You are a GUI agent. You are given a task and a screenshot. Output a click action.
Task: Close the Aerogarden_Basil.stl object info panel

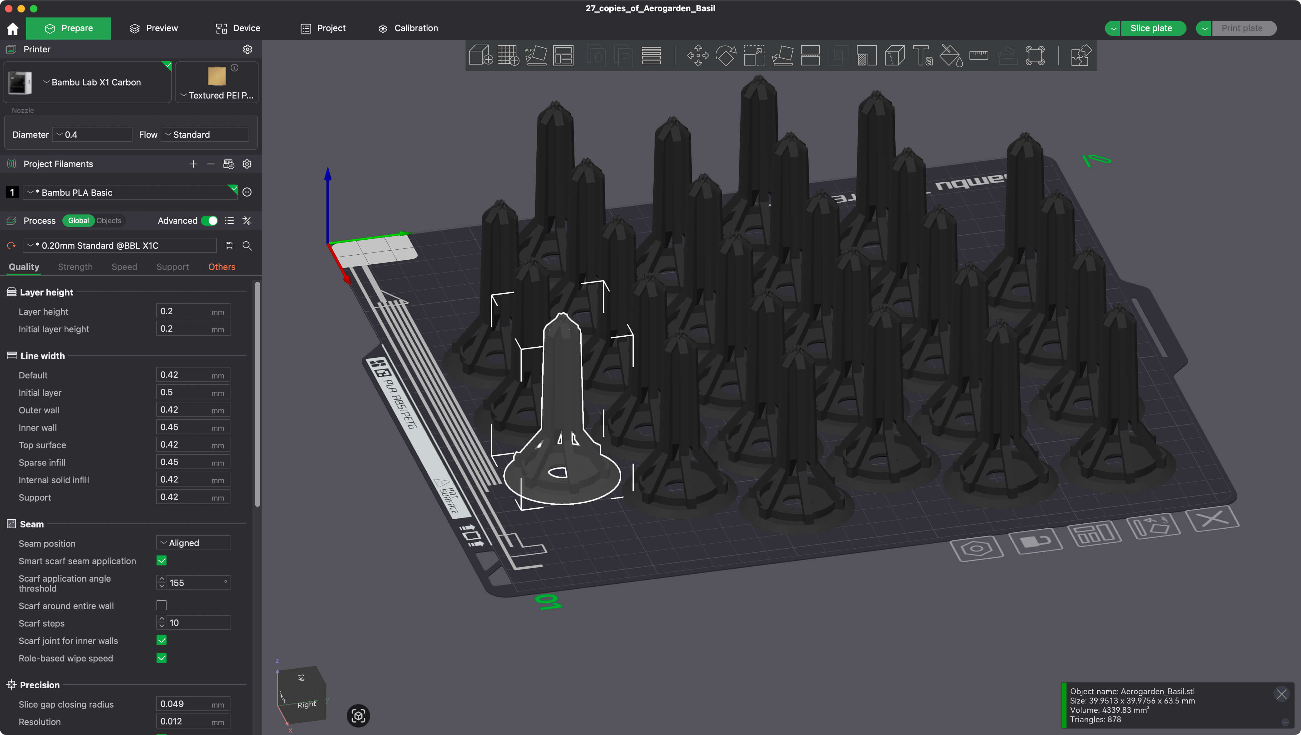coord(1281,694)
